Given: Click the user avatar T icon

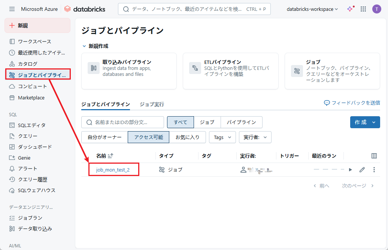Looking at the screenshot, I should [376, 9].
